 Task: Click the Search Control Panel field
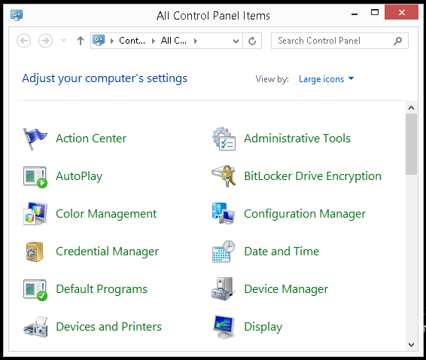[339, 41]
